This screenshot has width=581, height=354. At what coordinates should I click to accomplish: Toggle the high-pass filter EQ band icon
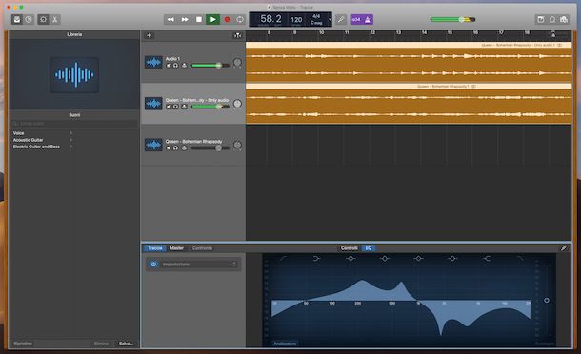pos(283,258)
